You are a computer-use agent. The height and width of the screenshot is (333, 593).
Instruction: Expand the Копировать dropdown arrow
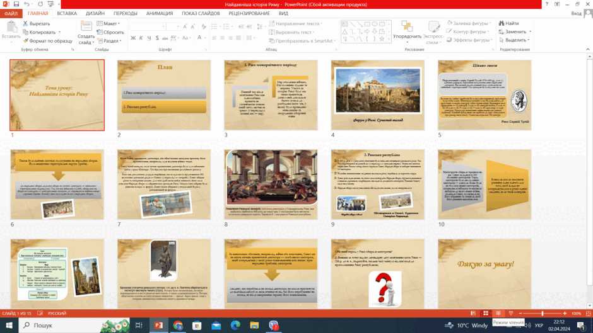[x=59, y=32]
